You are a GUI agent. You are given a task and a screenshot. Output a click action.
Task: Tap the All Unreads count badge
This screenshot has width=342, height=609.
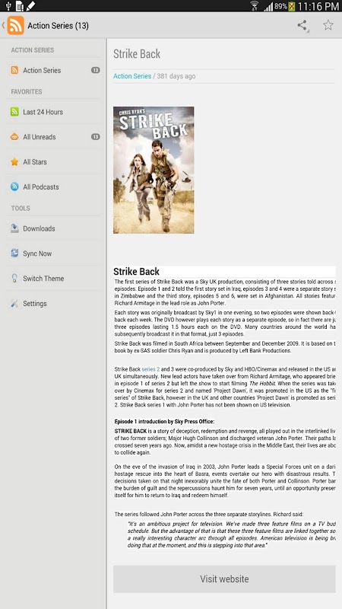96,137
